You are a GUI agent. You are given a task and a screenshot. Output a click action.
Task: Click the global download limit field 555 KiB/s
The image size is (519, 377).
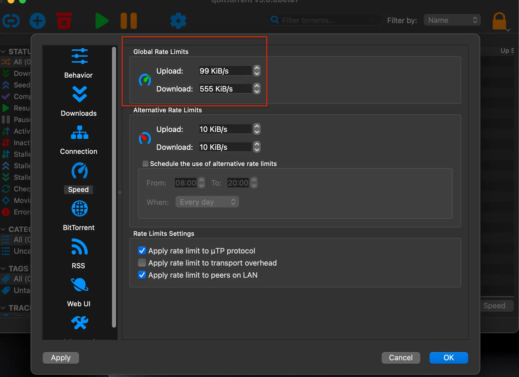pos(225,89)
